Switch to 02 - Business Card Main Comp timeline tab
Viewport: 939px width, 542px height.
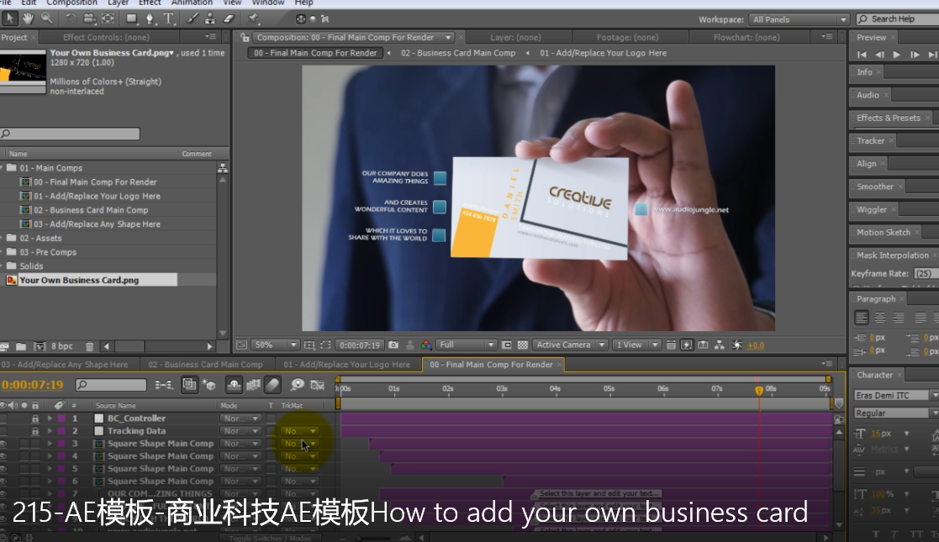(205, 364)
